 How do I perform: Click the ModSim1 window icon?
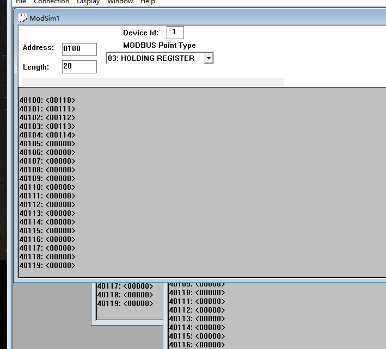[x=23, y=18]
